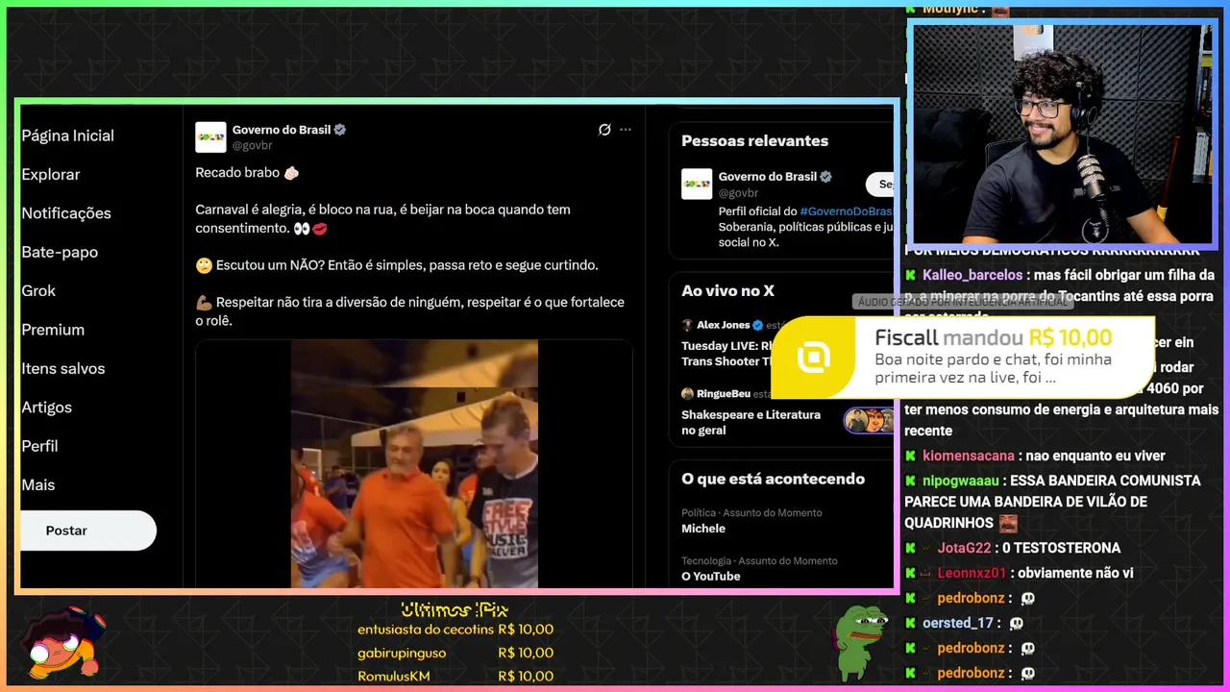This screenshot has width=1230, height=692.
Task: Click the emote after nipogwaaau's message
Action: coord(1008,523)
